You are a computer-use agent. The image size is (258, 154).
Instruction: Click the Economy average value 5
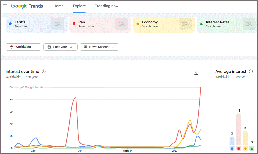pos(245,128)
